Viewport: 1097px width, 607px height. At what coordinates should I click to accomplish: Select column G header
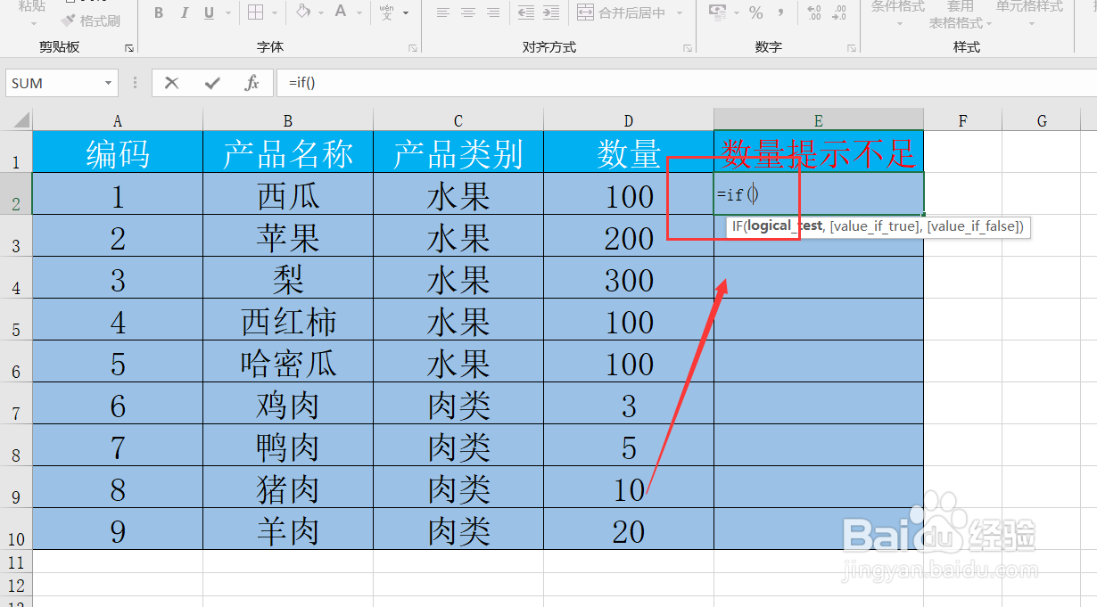(1042, 120)
